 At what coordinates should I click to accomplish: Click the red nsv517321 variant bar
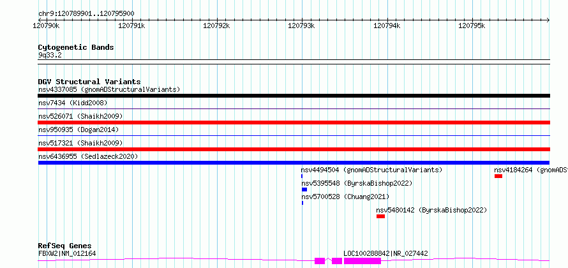click(x=294, y=149)
